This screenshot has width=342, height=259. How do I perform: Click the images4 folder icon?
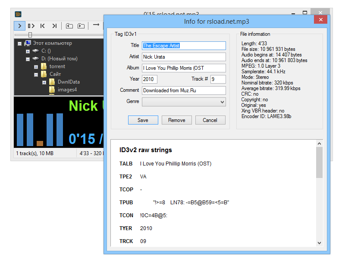(x=52, y=90)
